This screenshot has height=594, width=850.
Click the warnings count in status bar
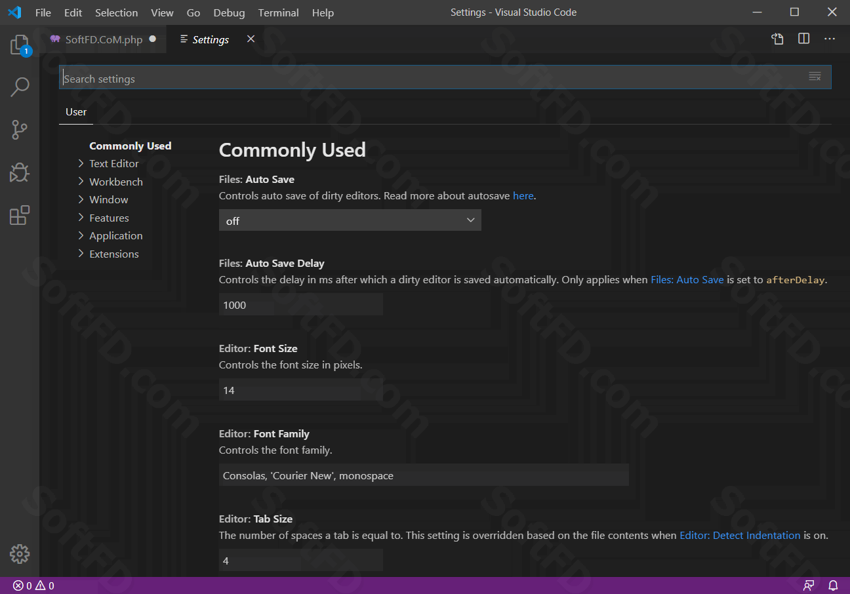pos(45,585)
